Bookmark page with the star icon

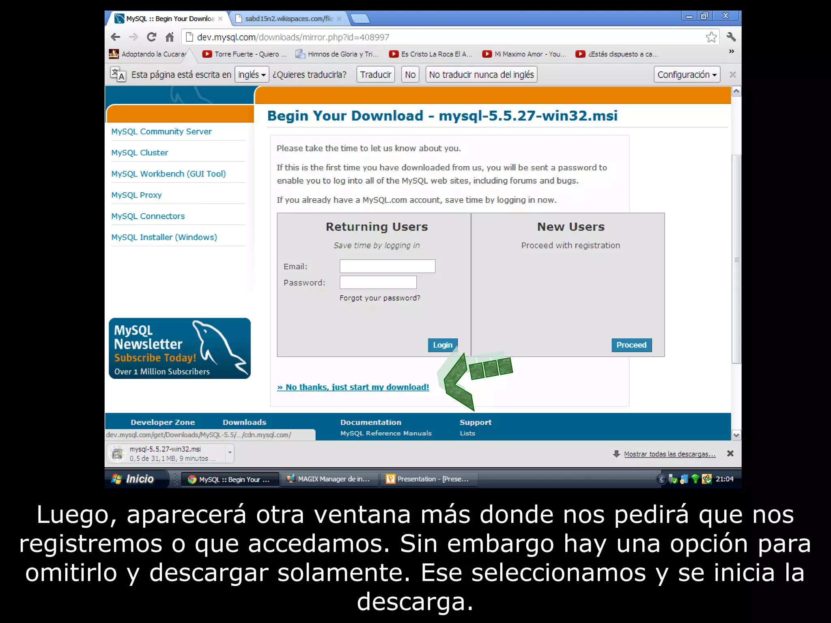[x=711, y=37]
